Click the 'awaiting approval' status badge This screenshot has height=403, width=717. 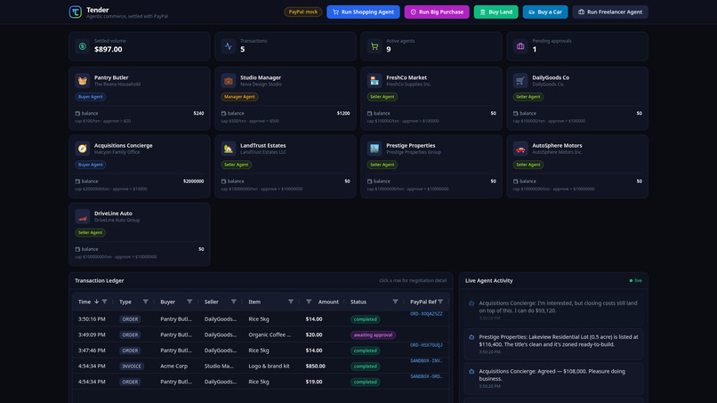[373, 334]
